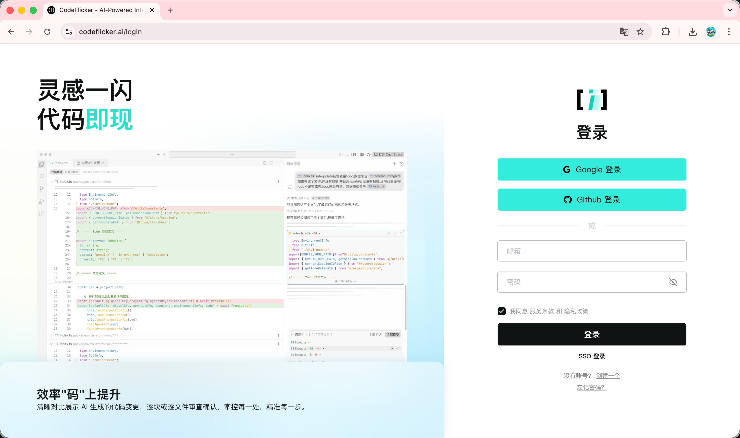View site information icon beside URL
Image resolution: width=740 pixels, height=438 pixels.
[x=69, y=32]
